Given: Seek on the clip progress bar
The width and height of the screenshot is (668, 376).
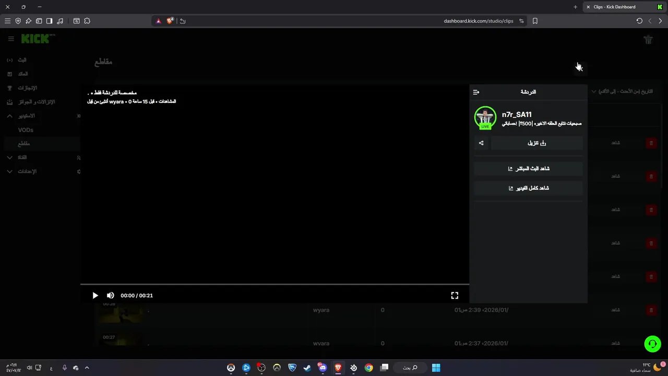Looking at the screenshot, I should coord(275,285).
